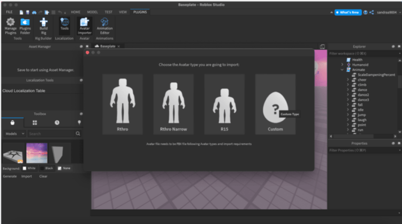402x224 pixels.
Task: Open the Models category dropdown
Action: coord(15,133)
